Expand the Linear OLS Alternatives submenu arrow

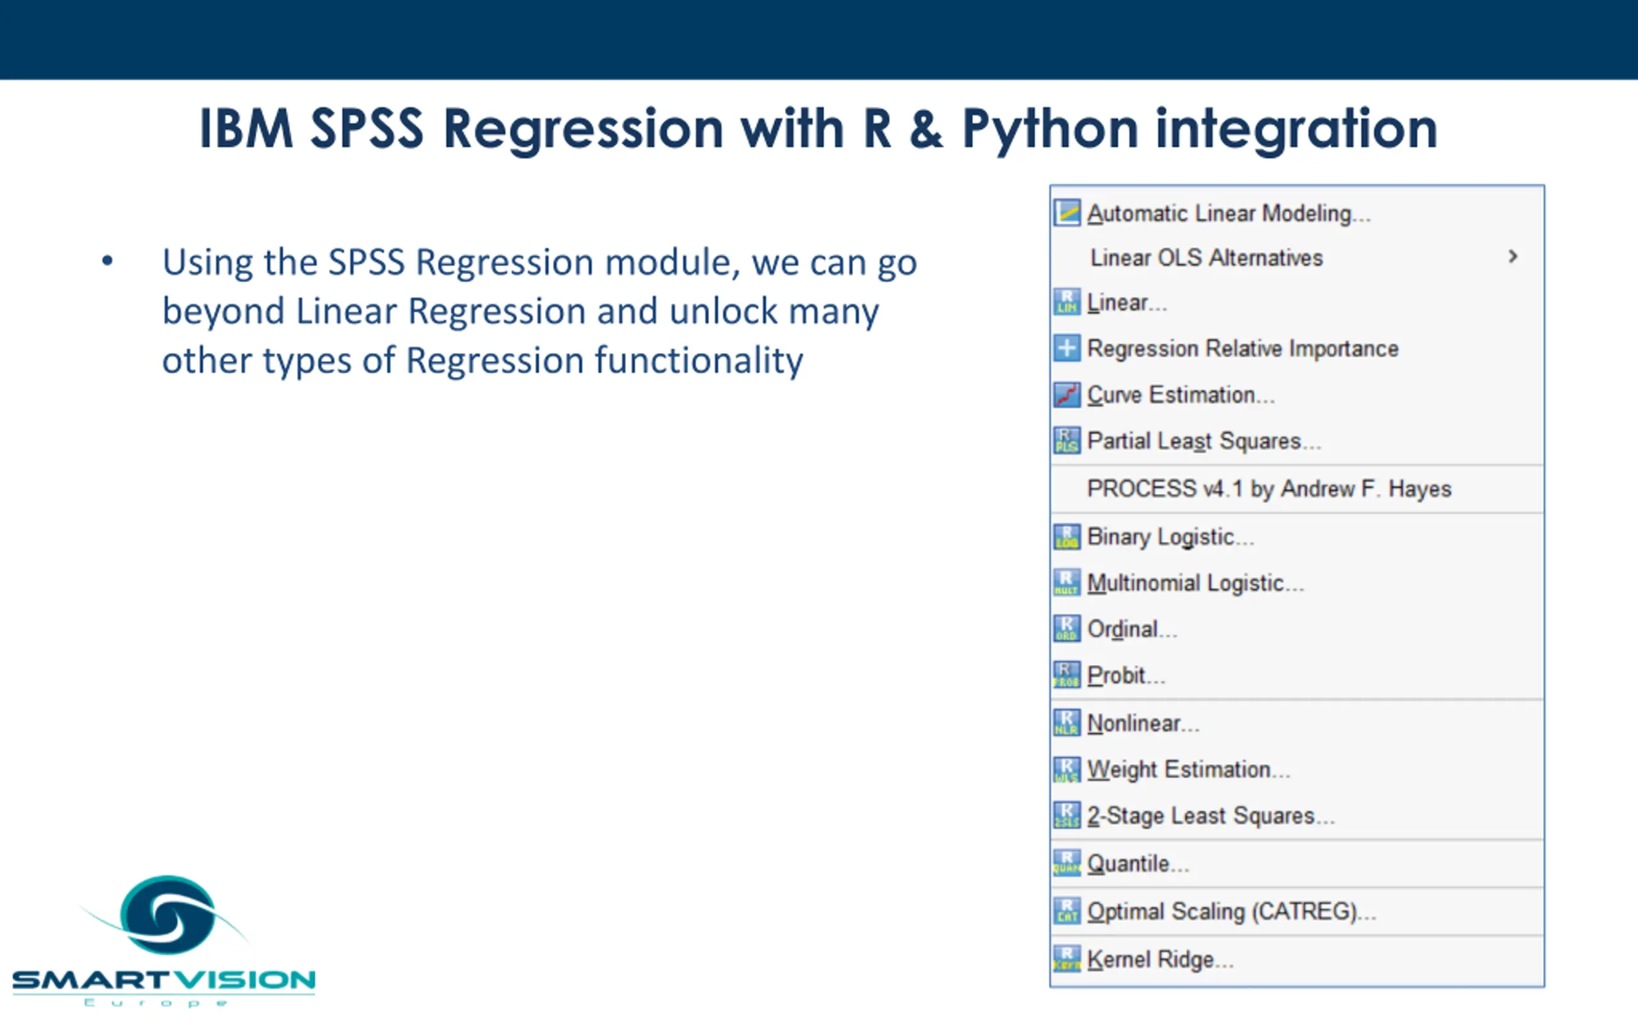[x=1513, y=257]
